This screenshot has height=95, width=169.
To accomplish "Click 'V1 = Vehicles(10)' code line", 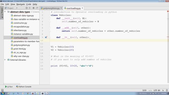I will 62,47.
